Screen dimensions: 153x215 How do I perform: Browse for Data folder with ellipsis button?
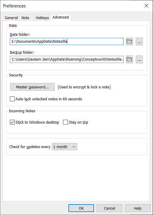click(x=139, y=42)
